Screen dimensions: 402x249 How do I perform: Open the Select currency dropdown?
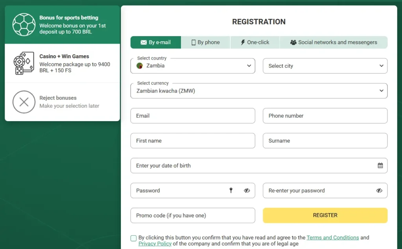pyautogui.click(x=259, y=91)
